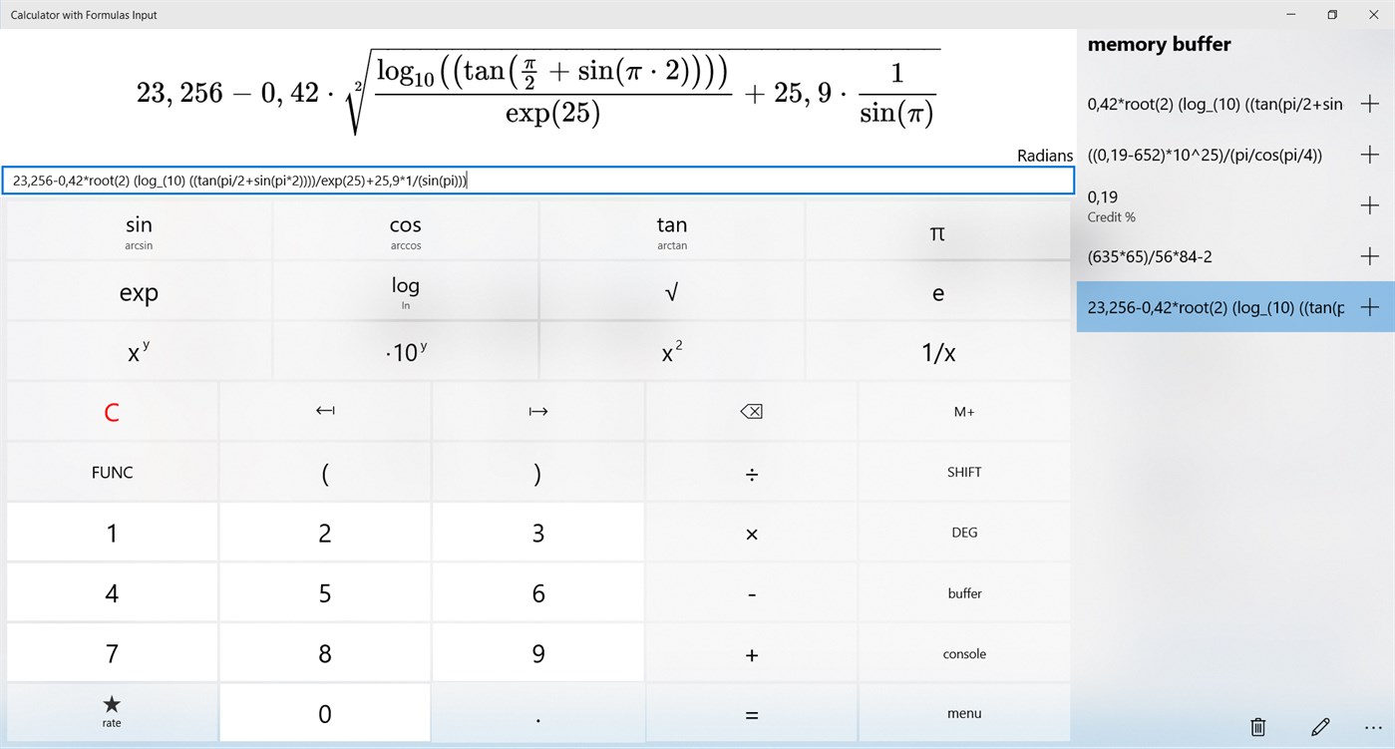Image resolution: width=1395 pixels, height=749 pixels.
Task: Edit memory entry with pencil icon
Action: 1319,727
